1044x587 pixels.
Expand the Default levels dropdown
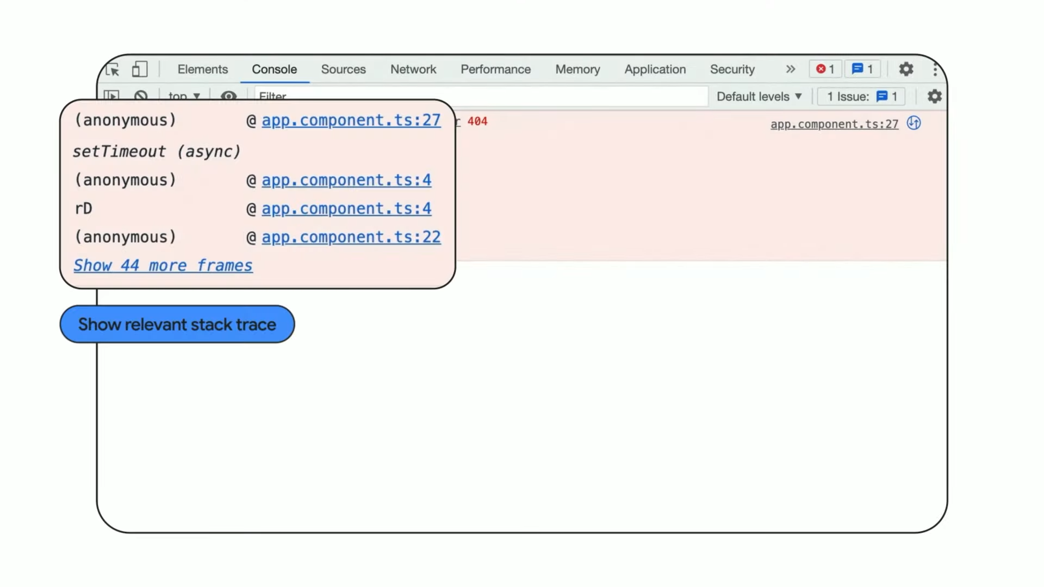(759, 96)
